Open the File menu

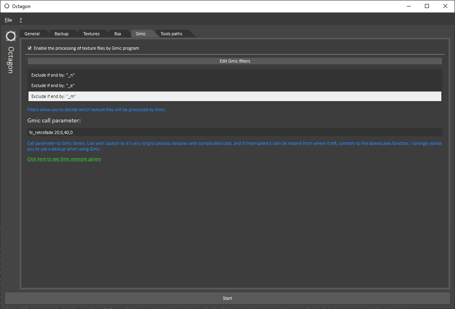point(8,20)
